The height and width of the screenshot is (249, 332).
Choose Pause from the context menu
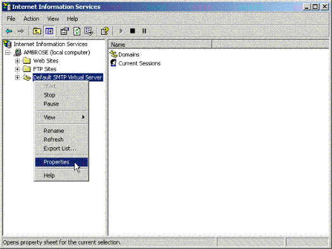(61, 104)
